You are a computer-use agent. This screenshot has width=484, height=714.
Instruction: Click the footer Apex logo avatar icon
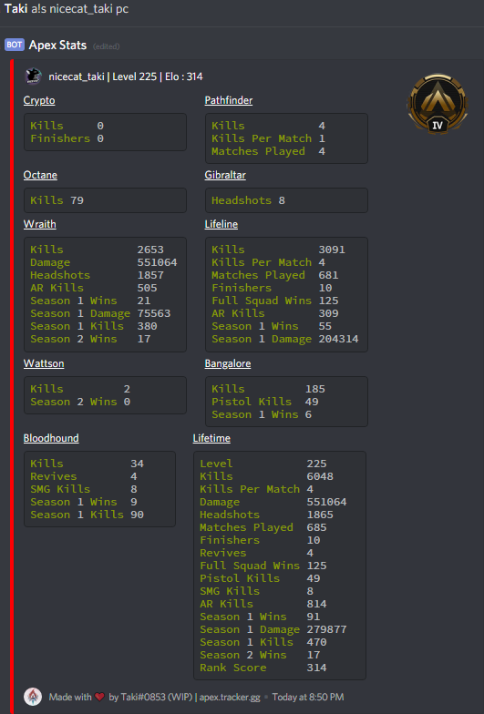33,697
